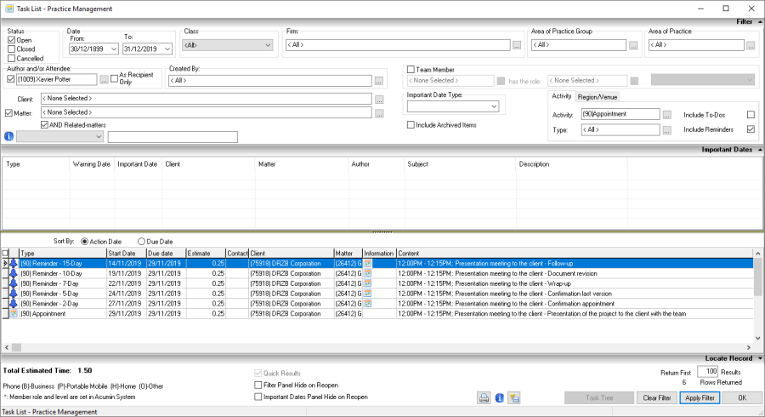This screenshot has width=765, height=417.
Task: Click the results grid horizontal scrollbar right arrow
Action: click(x=748, y=348)
